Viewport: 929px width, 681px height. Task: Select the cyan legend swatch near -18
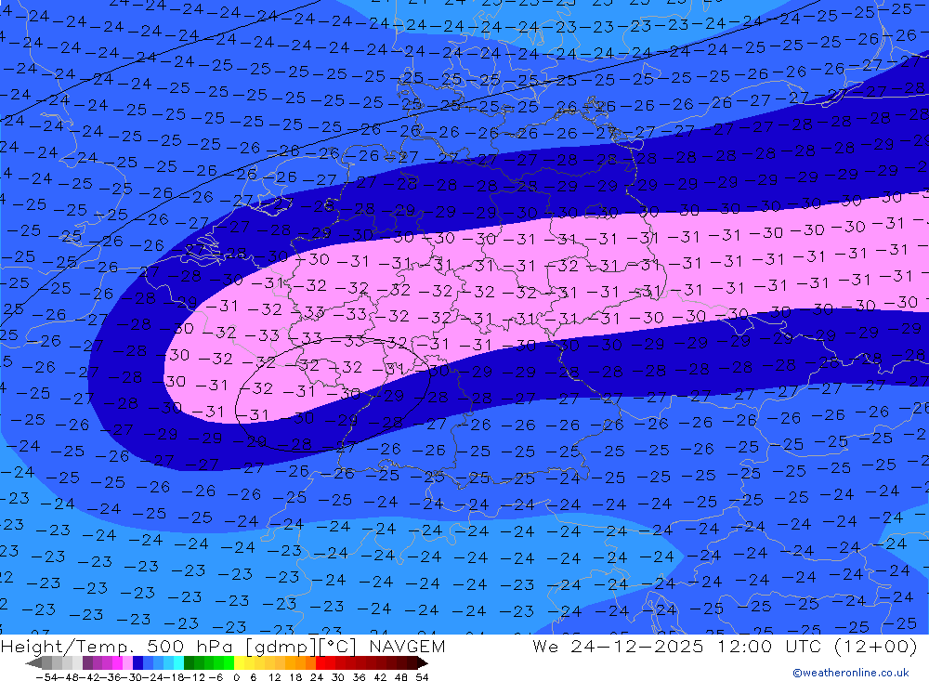point(178,662)
